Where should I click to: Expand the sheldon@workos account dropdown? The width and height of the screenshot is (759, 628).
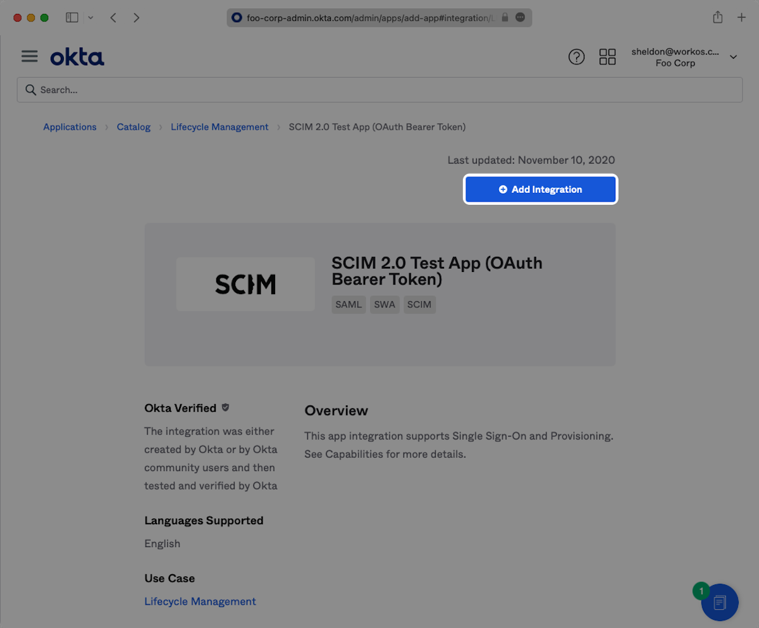pos(733,57)
